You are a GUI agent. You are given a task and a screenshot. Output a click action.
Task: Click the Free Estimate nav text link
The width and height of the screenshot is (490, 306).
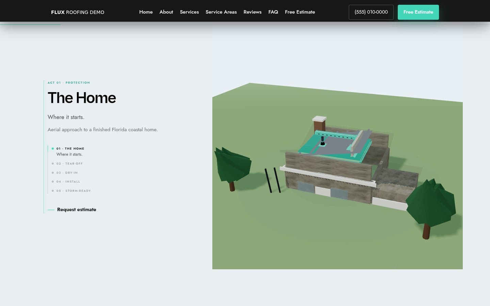click(300, 12)
